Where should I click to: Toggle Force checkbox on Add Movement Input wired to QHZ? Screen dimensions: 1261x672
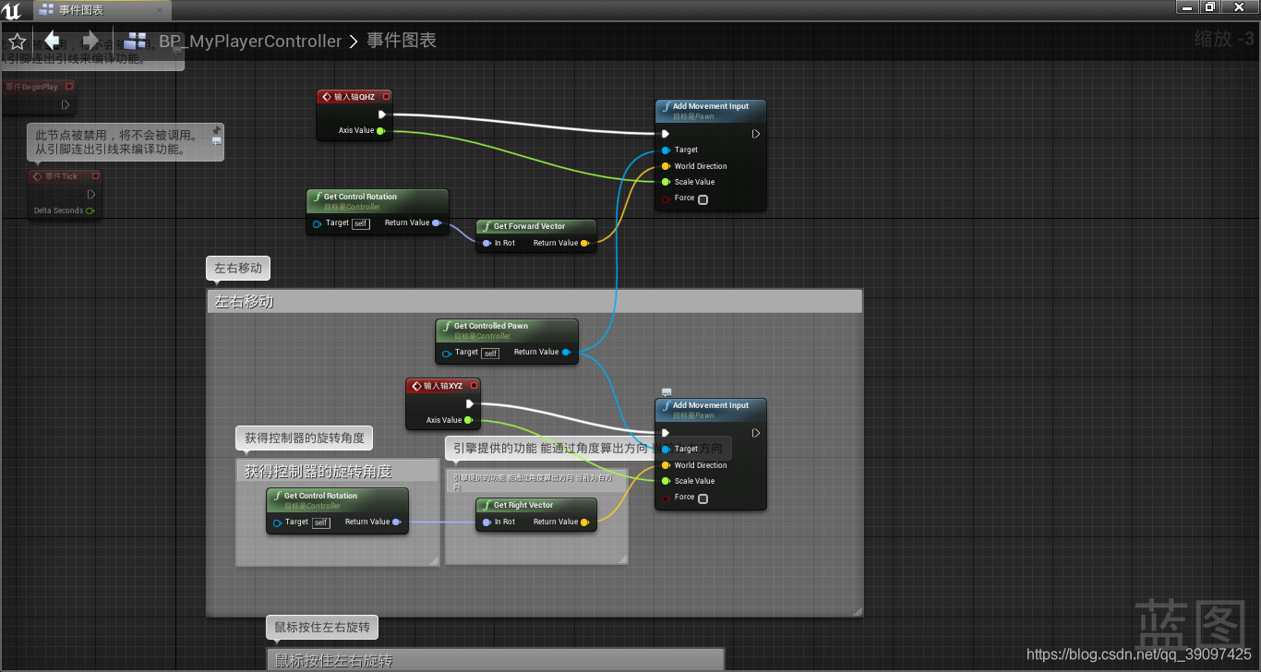click(x=703, y=199)
